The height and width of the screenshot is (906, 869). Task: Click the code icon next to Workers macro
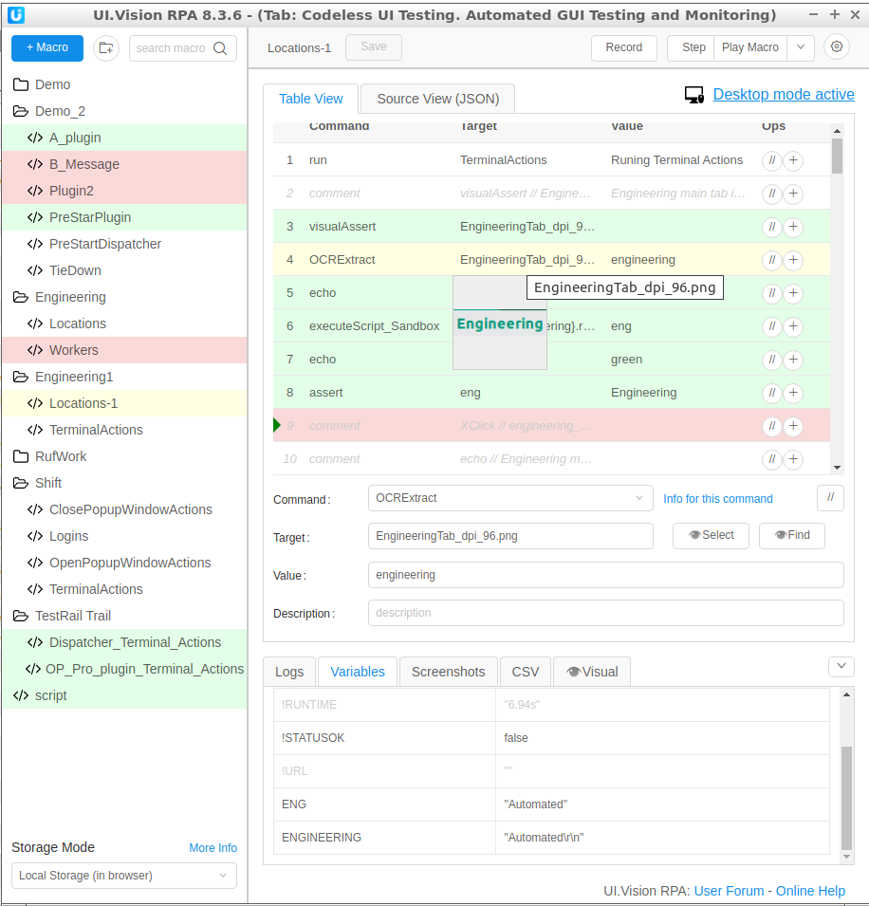click(x=35, y=350)
